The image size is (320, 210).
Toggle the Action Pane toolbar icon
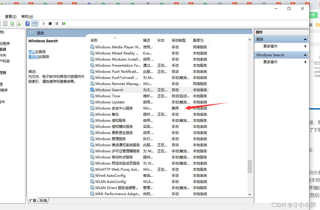pos(35,24)
